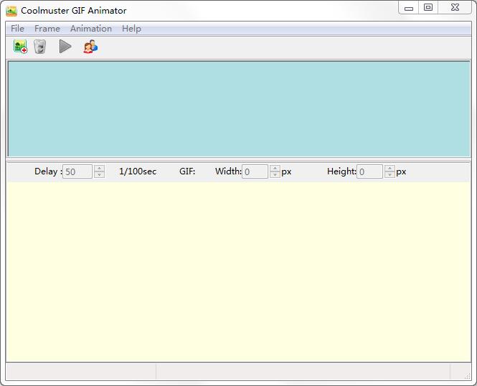This screenshot has height=386, width=477.
Task: Increase the Width with up arrow
Action: 275,168
